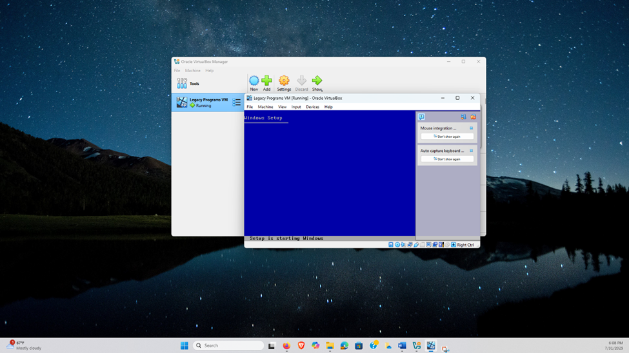Click the green Show arrow icon

tap(316, 81)
